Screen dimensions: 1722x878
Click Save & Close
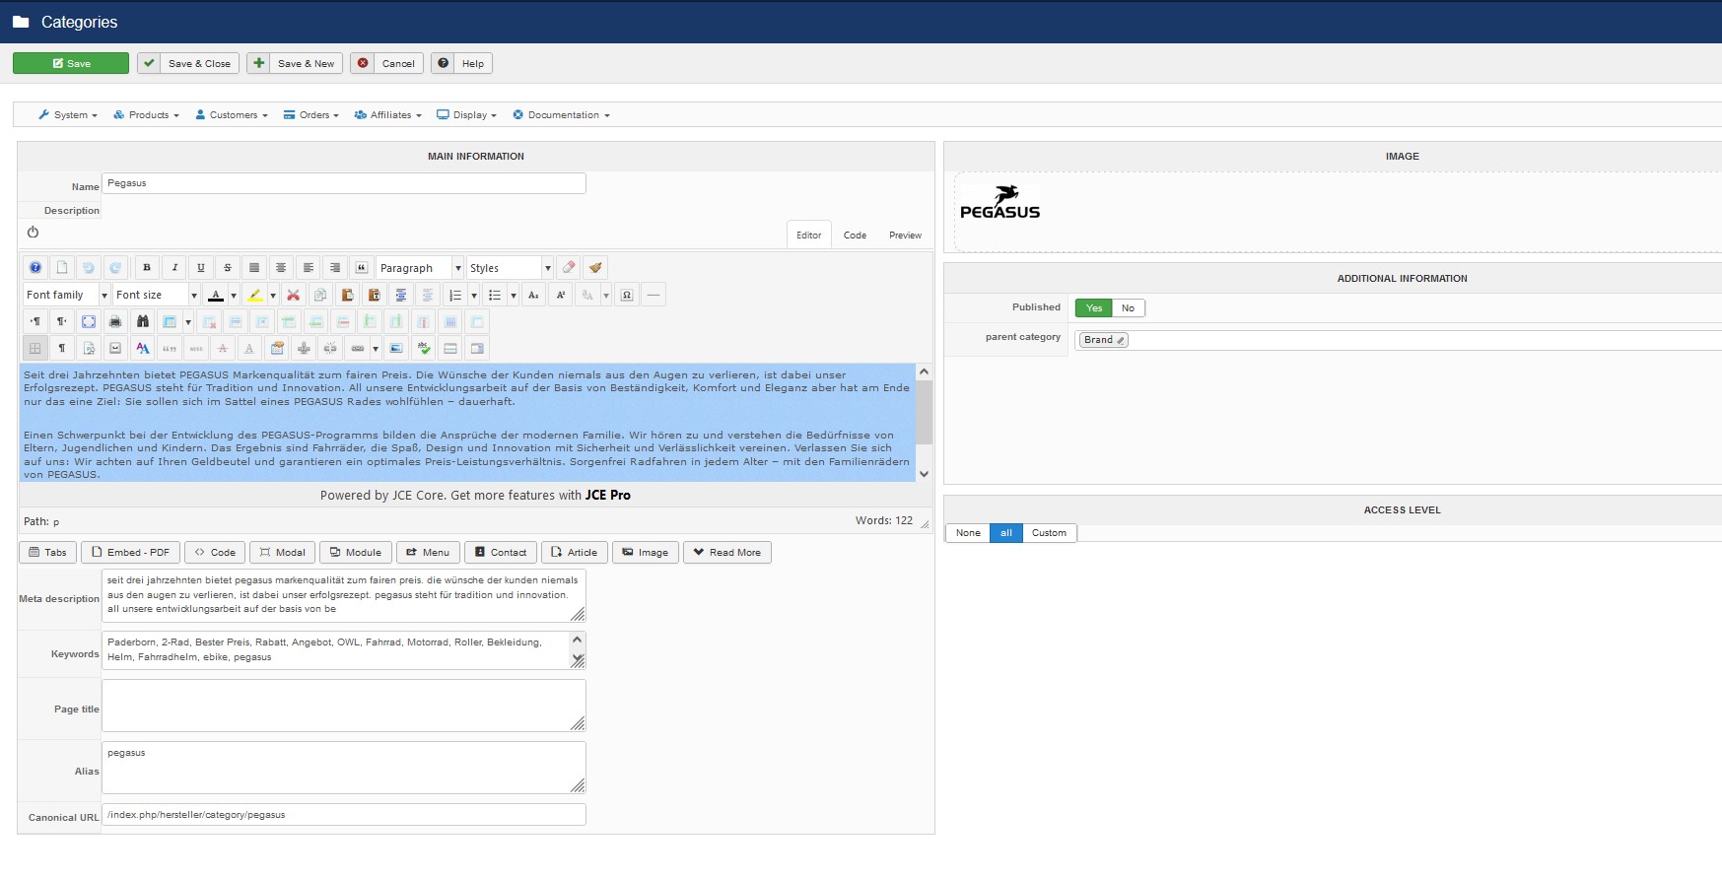click(188, 63)
